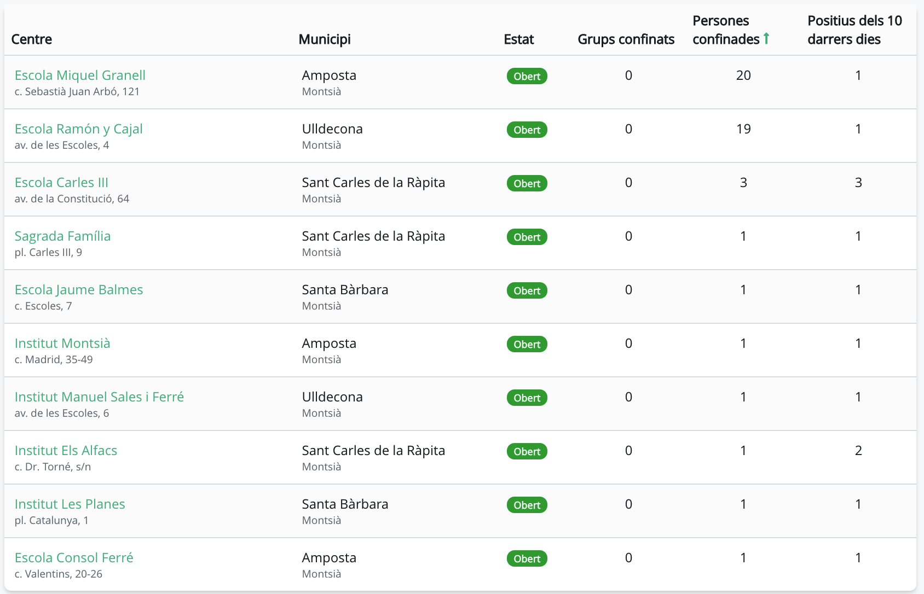924x594 pixels.
Task: Open Escola Carles III school page
Action: (x=61, y=183)
